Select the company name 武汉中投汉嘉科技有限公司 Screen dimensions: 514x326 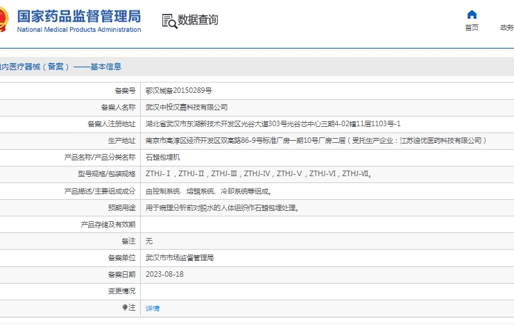(187, 108)
